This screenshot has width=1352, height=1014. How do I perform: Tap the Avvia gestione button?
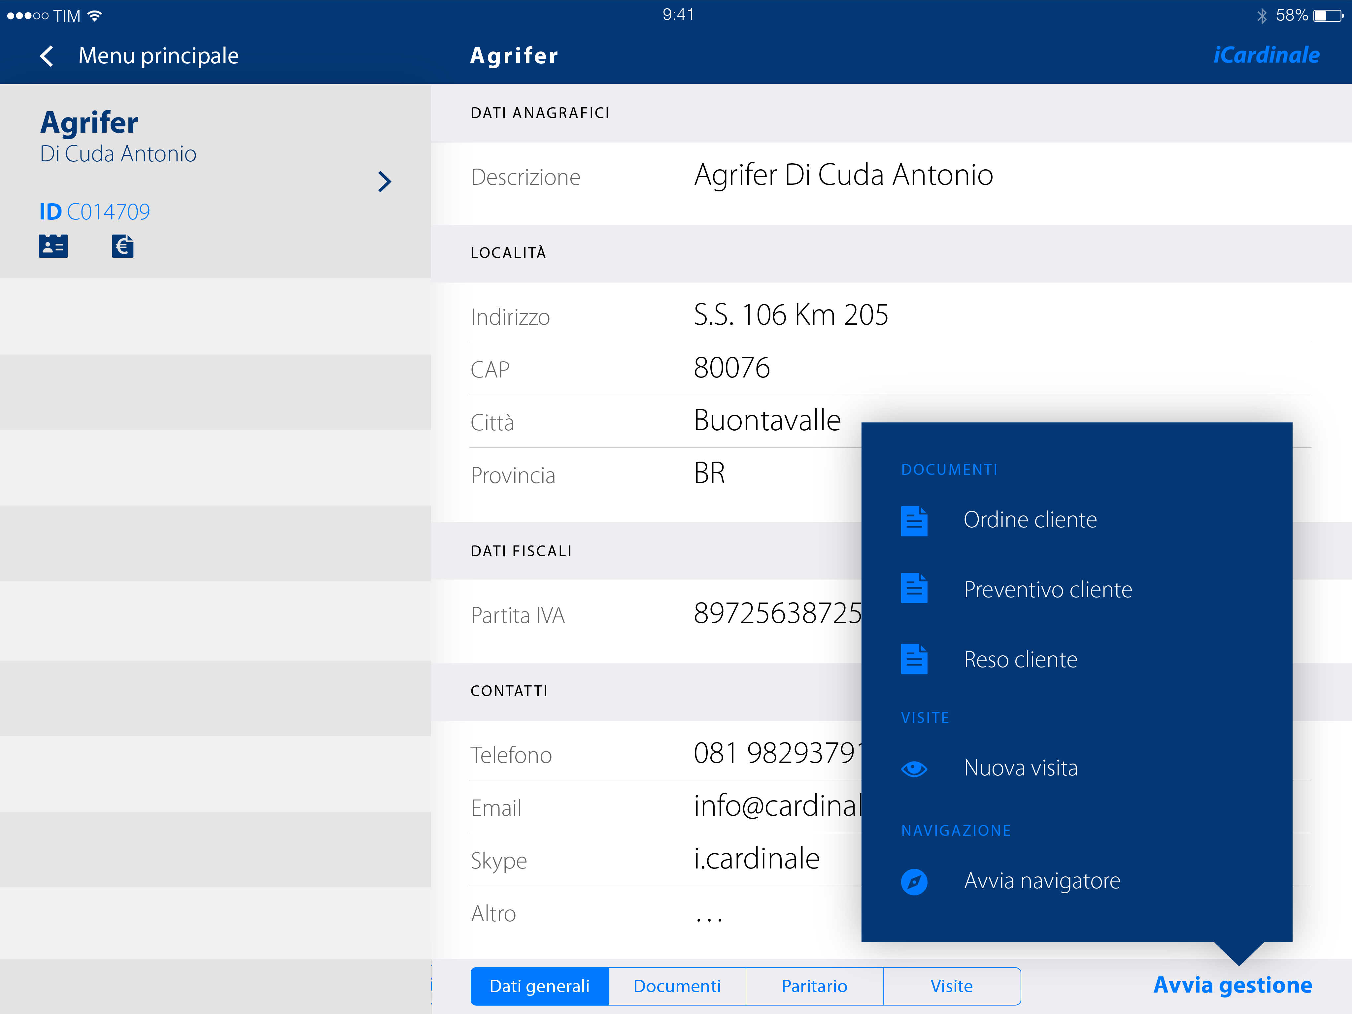tap(1232, 985)
